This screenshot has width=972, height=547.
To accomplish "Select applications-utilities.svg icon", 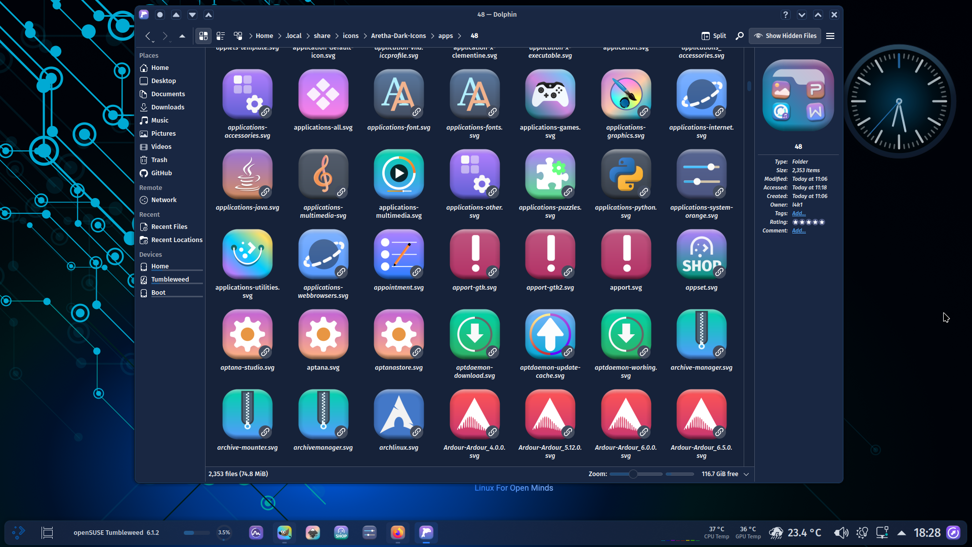I will (247, 254).
